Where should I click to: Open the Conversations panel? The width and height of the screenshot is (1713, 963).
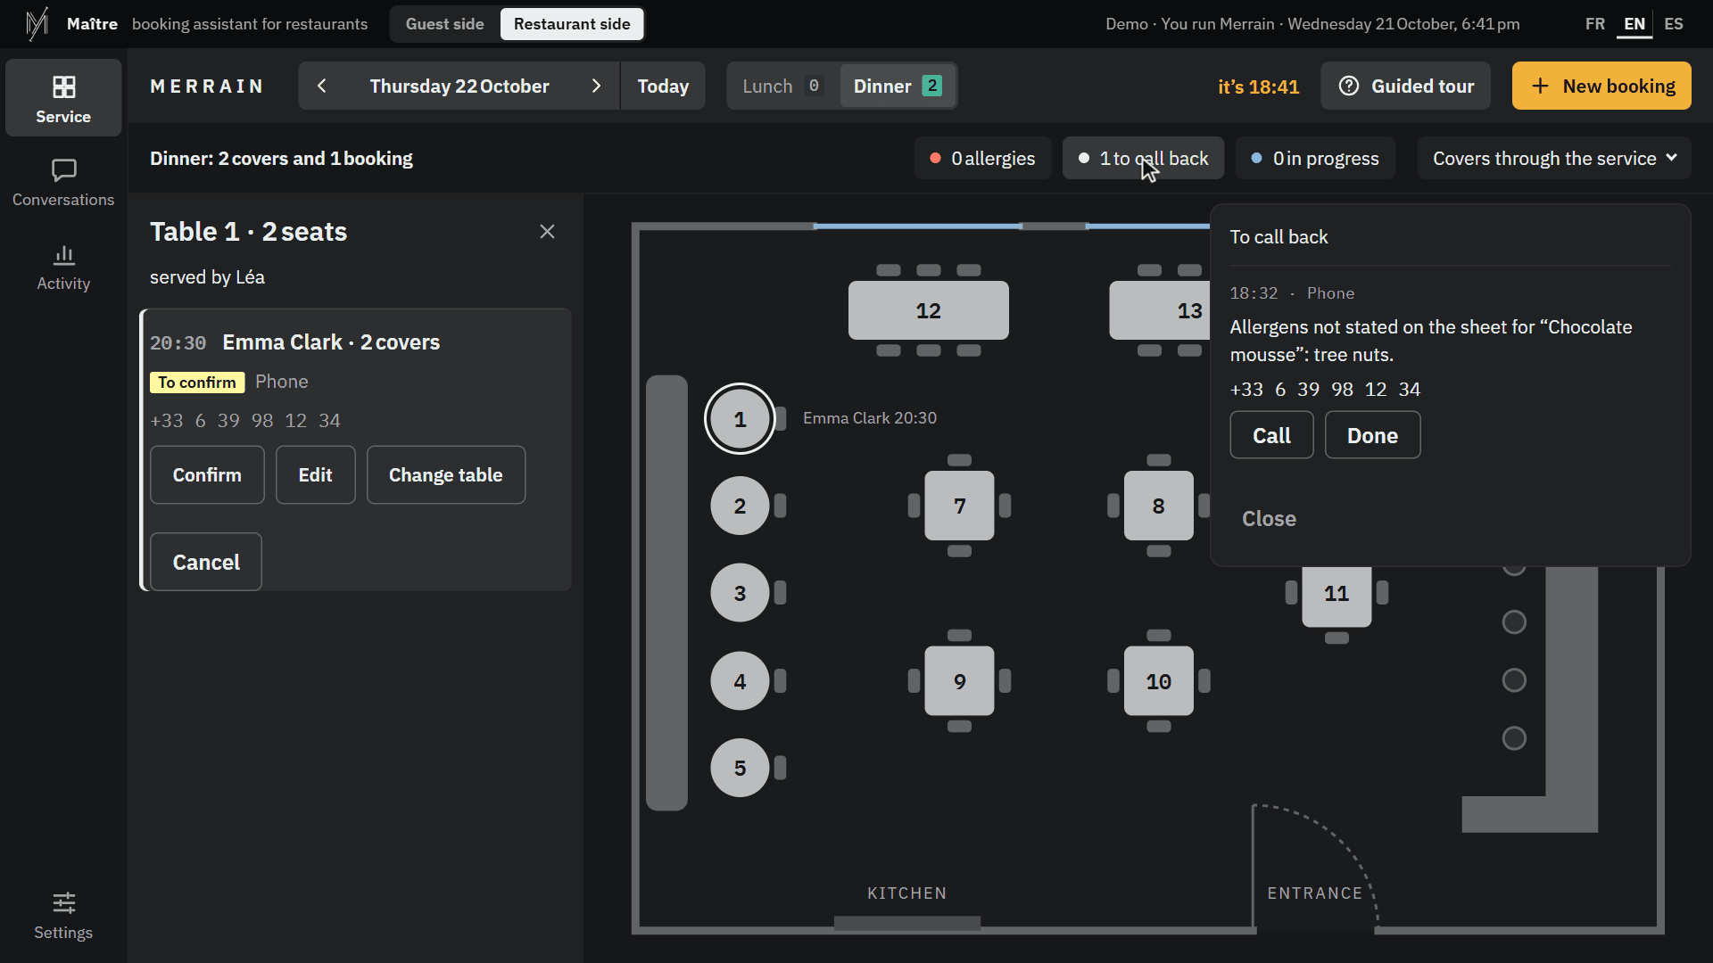point(63,183)
